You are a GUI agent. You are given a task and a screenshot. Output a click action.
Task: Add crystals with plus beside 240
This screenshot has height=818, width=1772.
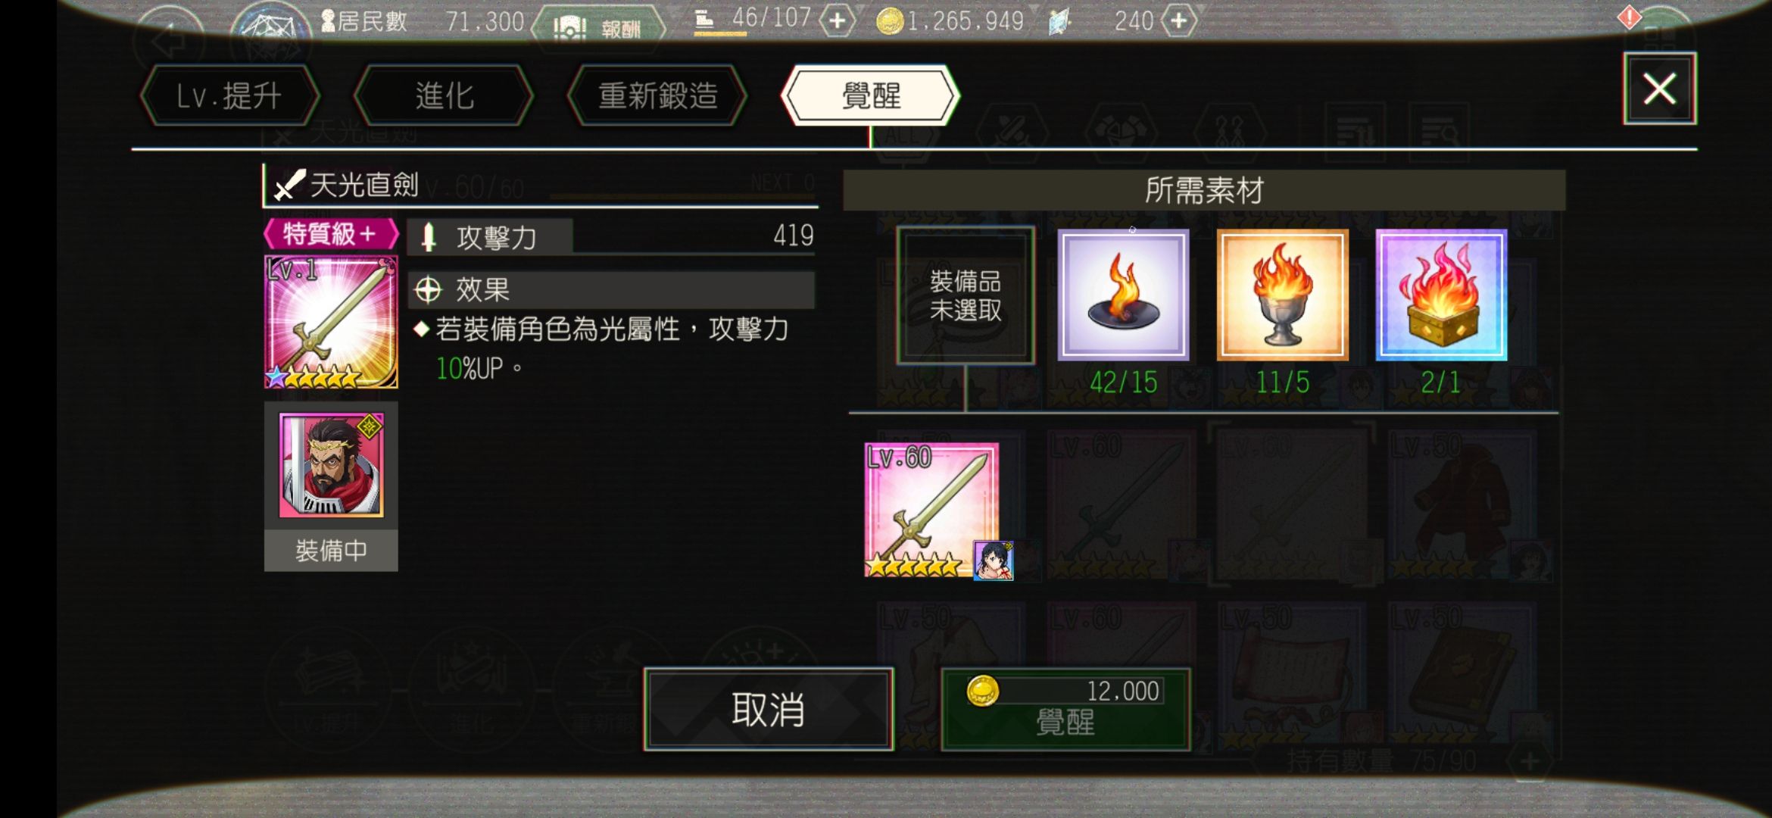(x=1178, y=20)
